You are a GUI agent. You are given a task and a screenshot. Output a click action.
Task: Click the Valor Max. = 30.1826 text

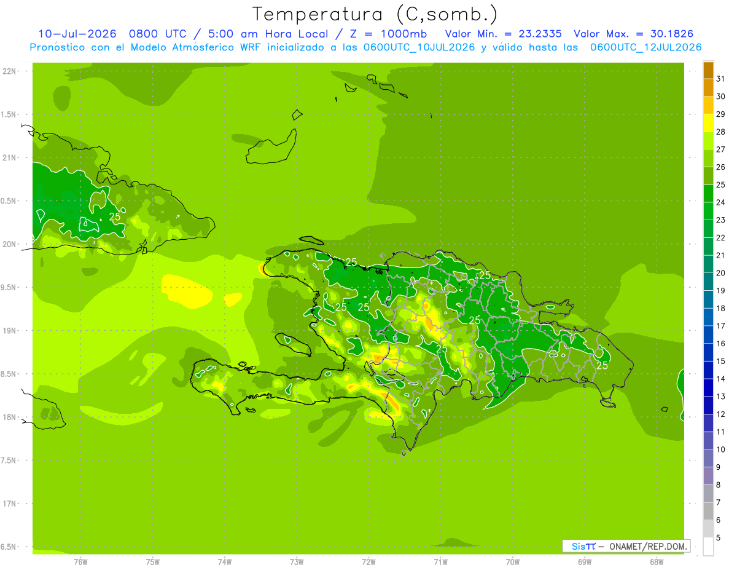(x=634, y=34)
